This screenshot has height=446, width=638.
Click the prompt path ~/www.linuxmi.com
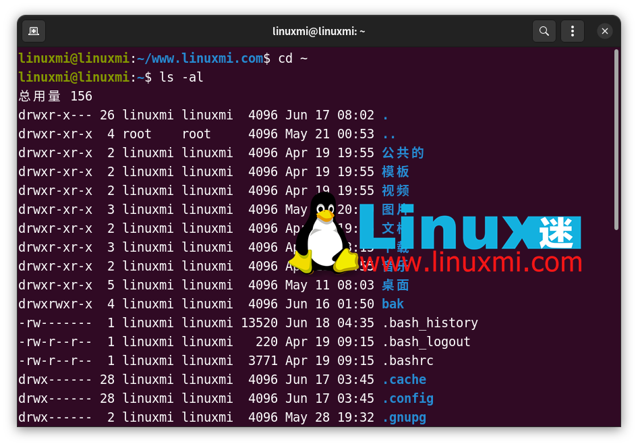[x=200, y=58]
